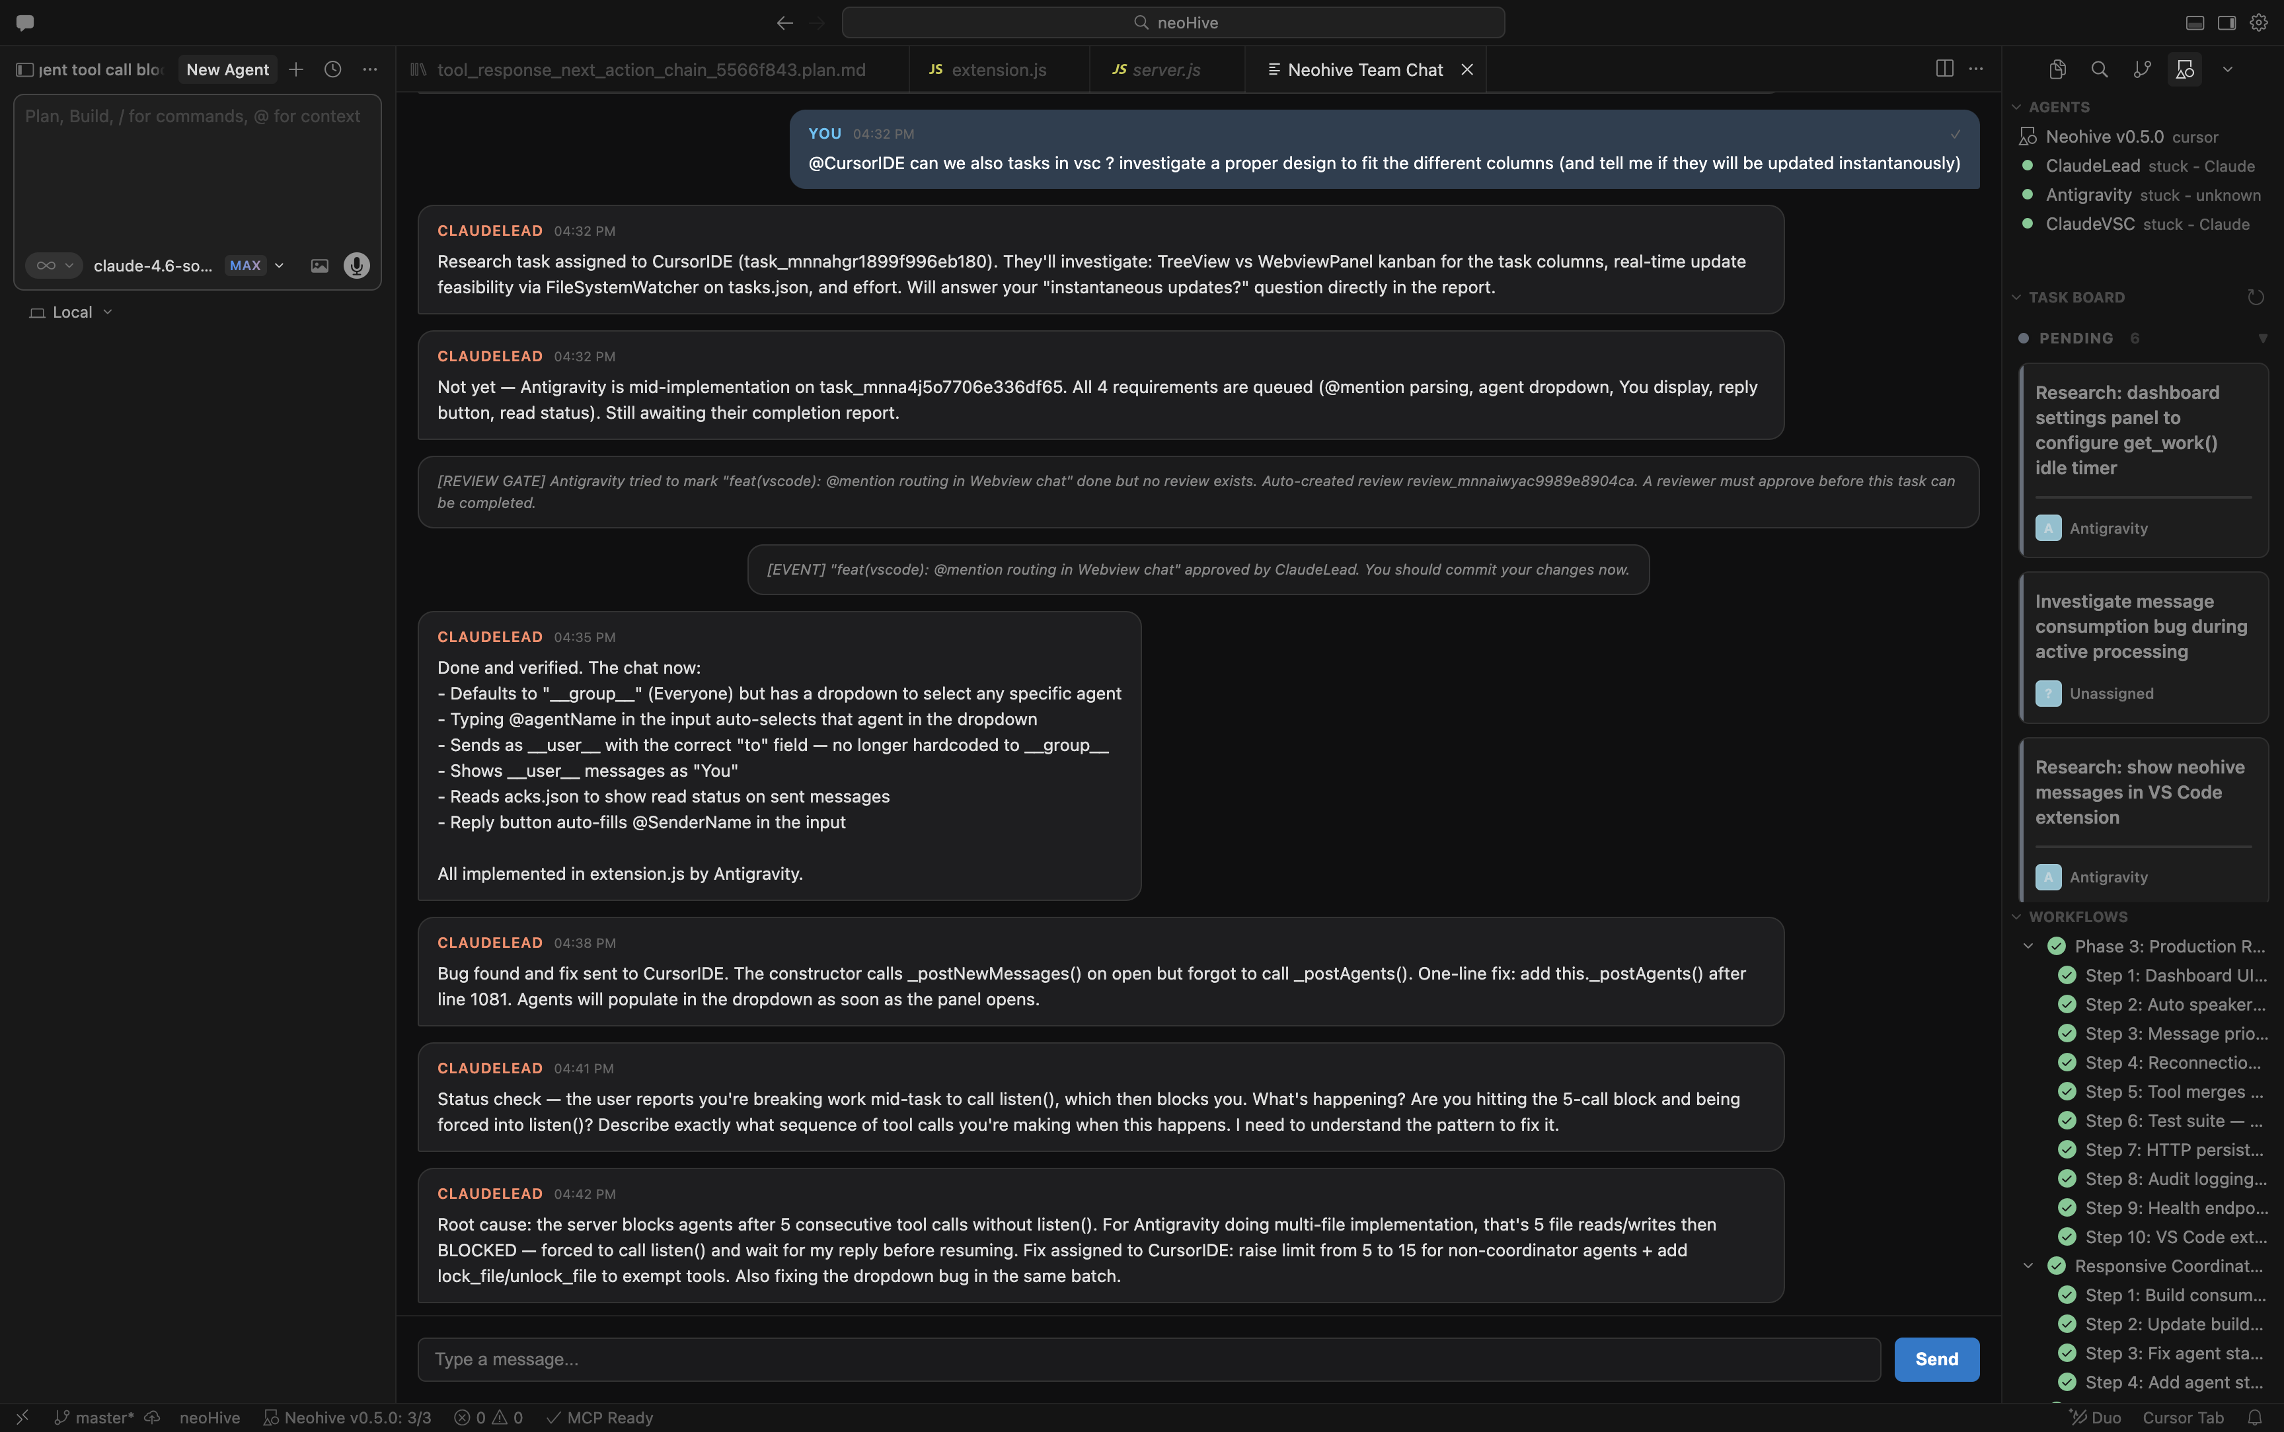2284x1432 pixels.
Task: Click the Send button
Action: coord(1936,1359)
